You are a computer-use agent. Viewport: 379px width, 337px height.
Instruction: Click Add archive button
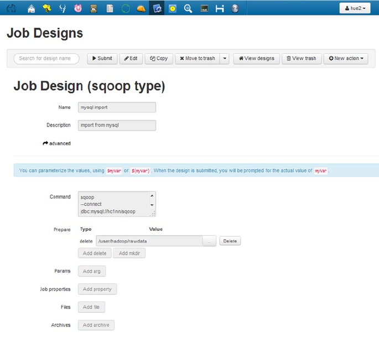[x=96, y=325]
